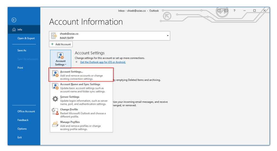Image resolution: width=277 pixels, height=151 pixels.
Task: Open the Account Settings dropdown button
Action: point(61,59)
